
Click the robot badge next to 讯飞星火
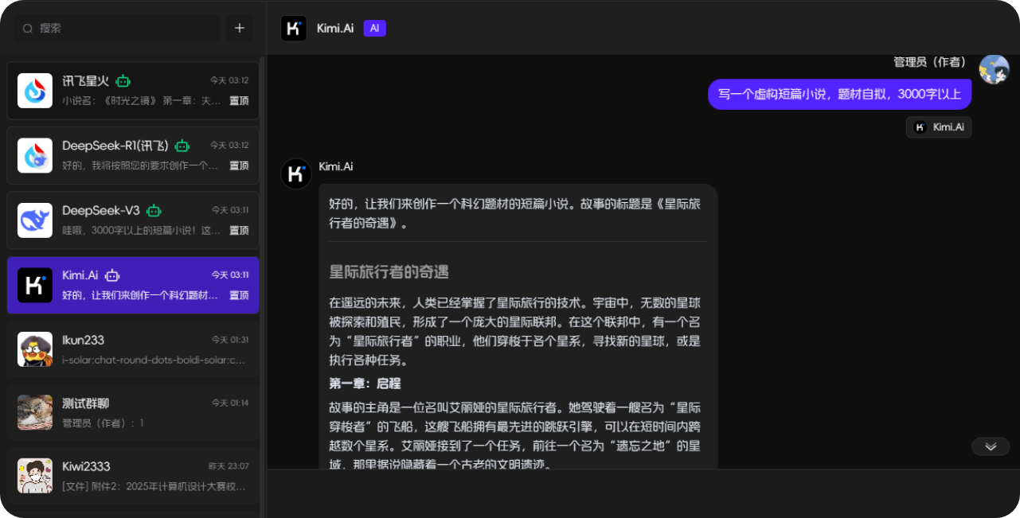pyautogui.click(x=123, y=80)
